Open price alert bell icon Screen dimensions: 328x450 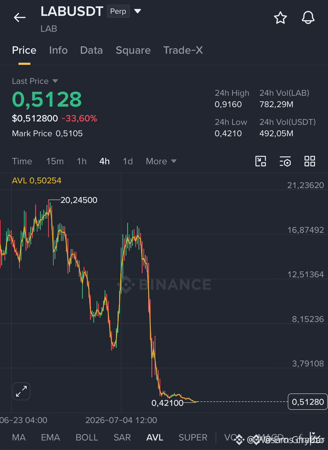[308, 18]
